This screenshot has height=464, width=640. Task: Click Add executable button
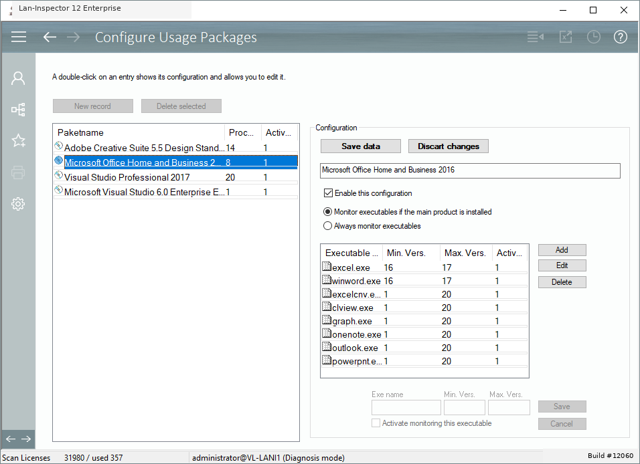[x=562, y=250]
